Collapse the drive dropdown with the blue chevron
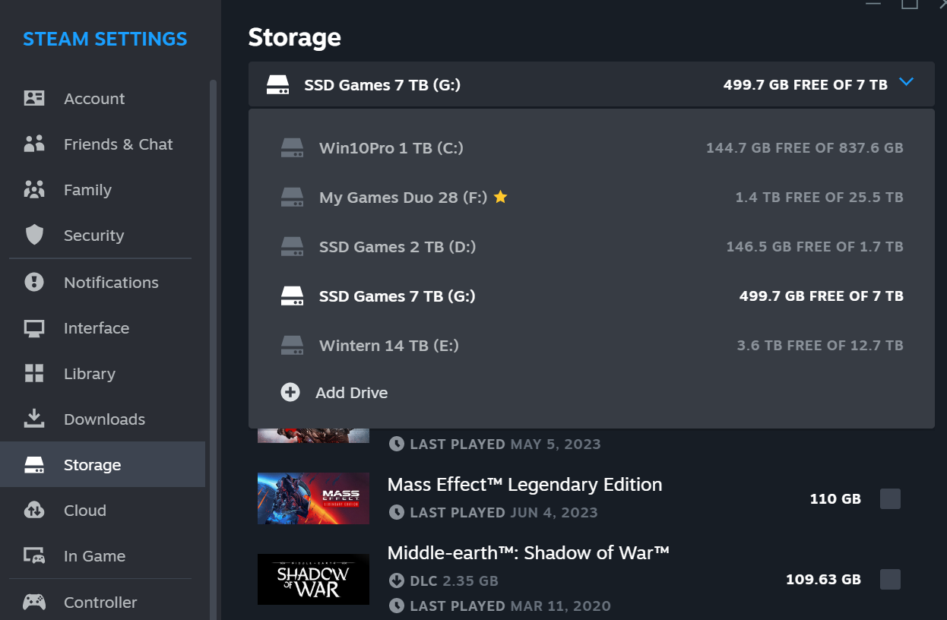Screen dimensions: 947x620 click(906, 82)
